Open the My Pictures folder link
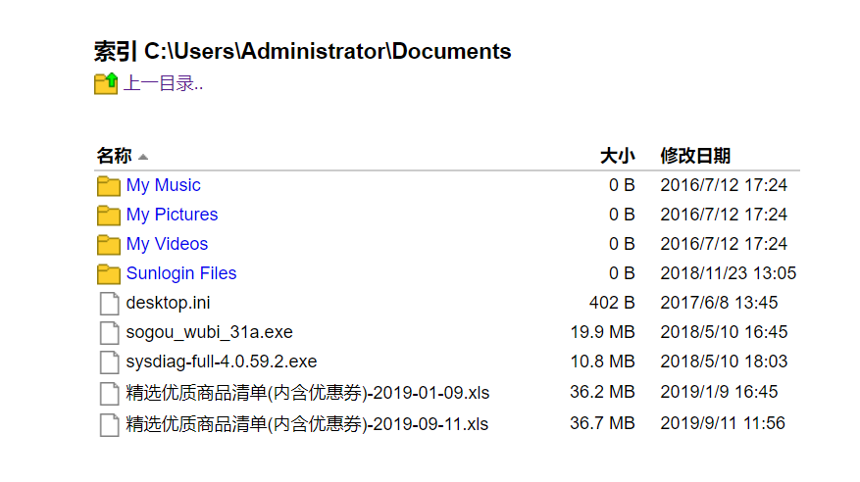 pyautogui.click(x=172, y=215)
